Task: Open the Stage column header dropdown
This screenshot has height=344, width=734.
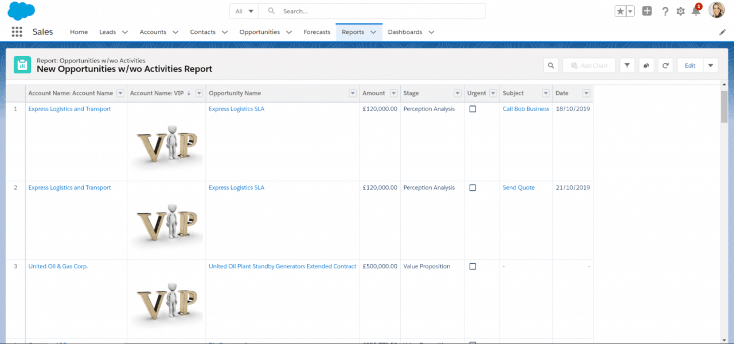Action: click(457, 93)
